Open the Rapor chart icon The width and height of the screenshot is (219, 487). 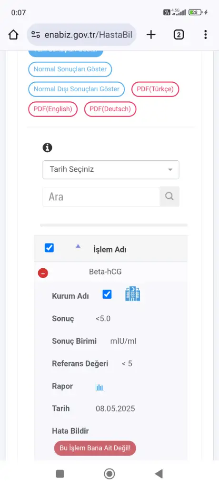point(99,387)
